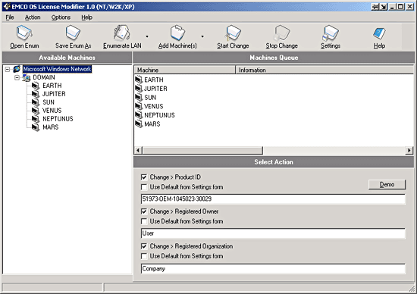Click the Stop Change toolbar icon
This screenshot has height=294, width=417.
(281, 33)
